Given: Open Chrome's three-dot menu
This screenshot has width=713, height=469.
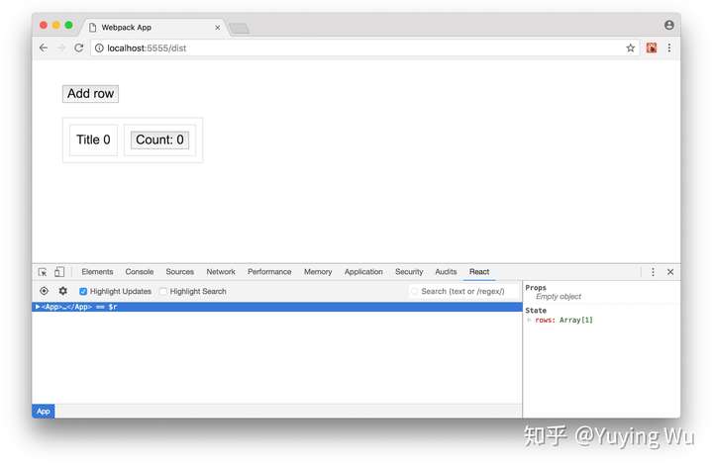Looking at the screenshot, I should point(668,47).
